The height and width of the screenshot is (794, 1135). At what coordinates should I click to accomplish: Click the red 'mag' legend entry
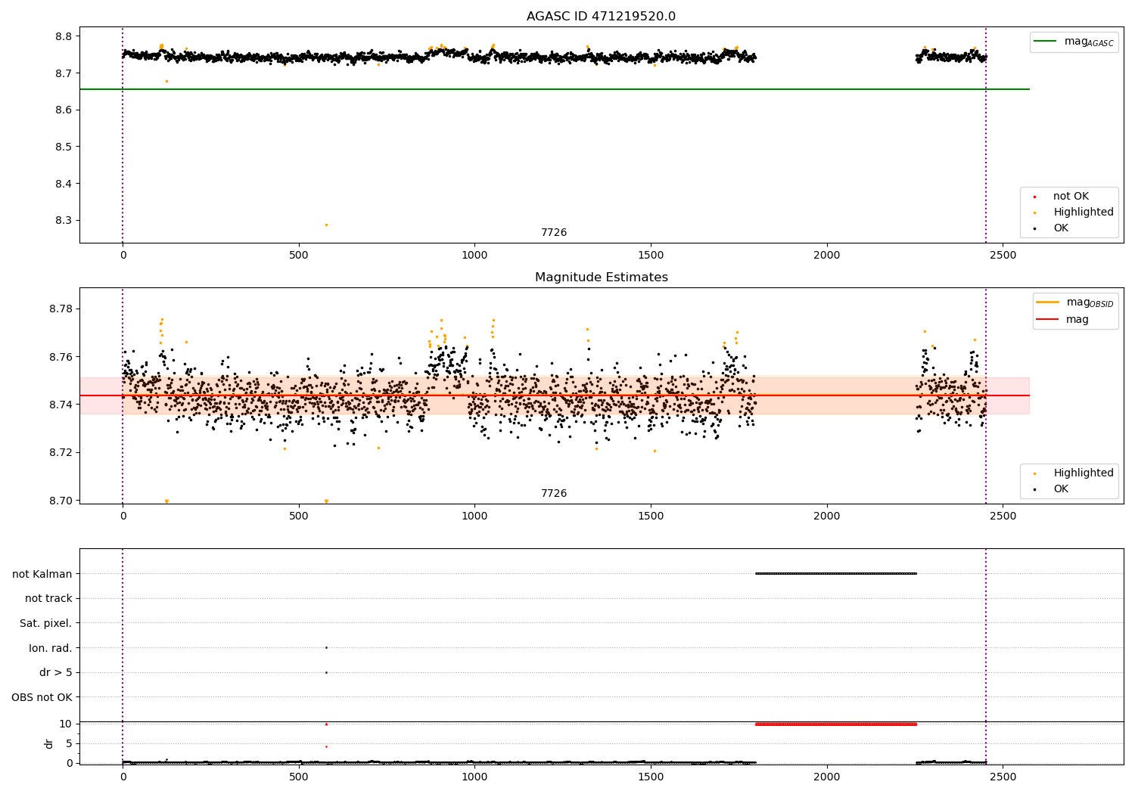(1063, 319)
